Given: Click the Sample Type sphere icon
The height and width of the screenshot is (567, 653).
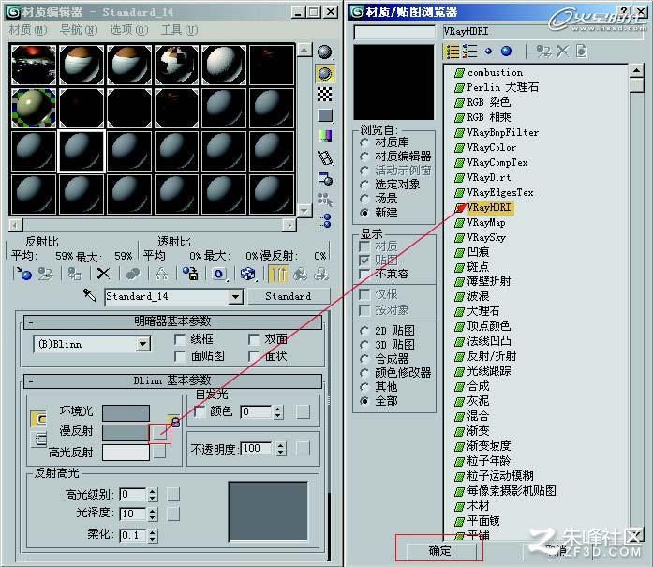Looking at the screenshot, I should tap(324, 52).
